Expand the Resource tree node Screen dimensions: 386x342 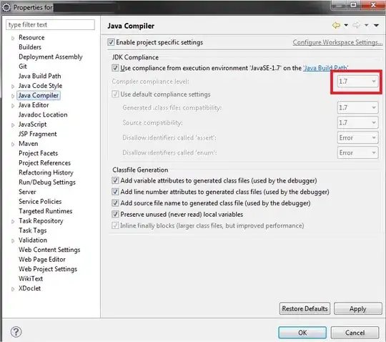pos(13,38)
